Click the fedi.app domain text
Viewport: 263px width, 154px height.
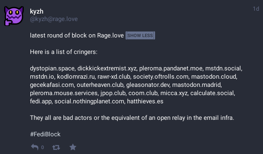coord(41,101)
